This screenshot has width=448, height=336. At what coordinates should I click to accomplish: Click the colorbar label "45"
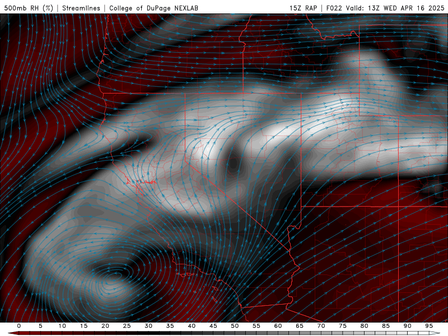(213, 326)
